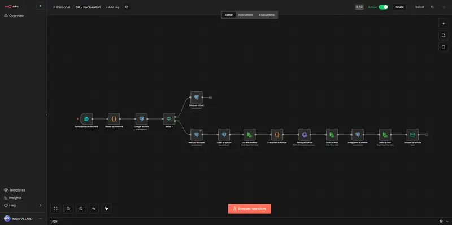This screenshot has width=452, height=225.
Task: Open the workflow options three-dot menu
Action: click(444, 7)
